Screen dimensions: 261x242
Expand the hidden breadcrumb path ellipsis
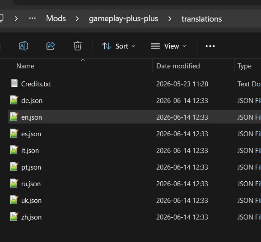tap(33, 18)
